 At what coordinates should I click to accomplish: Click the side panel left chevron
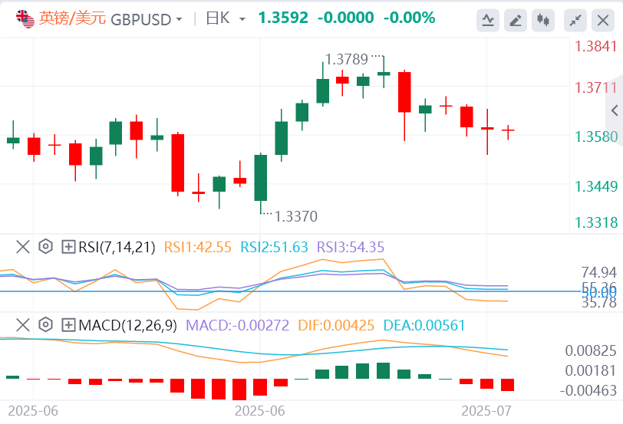(x=615, y=110)
